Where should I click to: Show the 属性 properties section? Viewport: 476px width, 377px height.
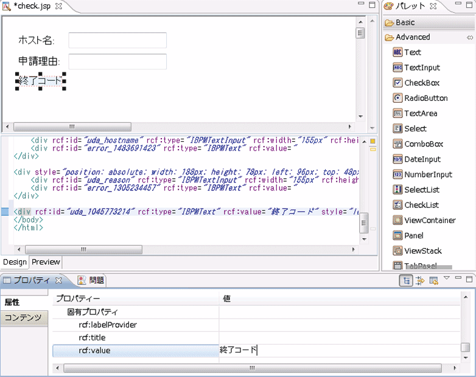[x=24, y=302]
